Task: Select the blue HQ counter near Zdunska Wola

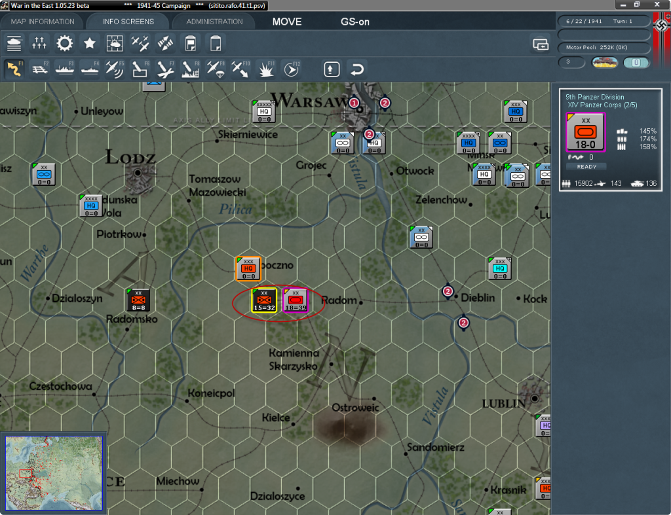Action: (91, 205)
